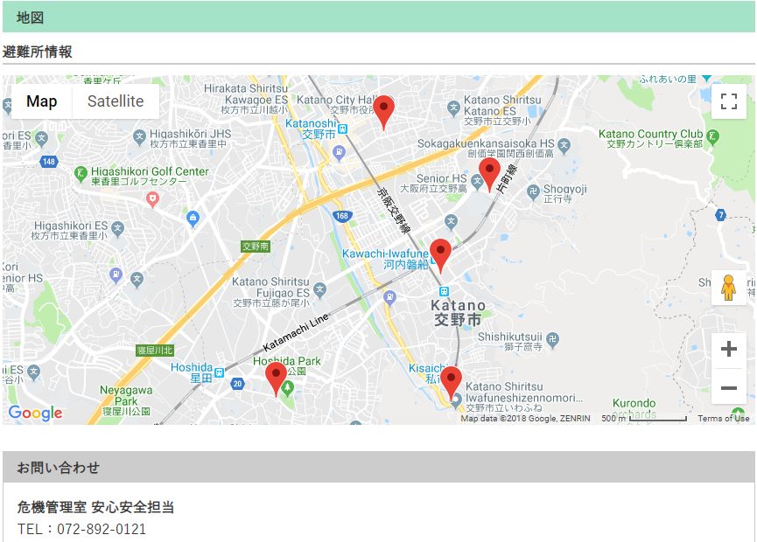Click the お問い合わせ section header
This screenshot has height=542, width=757.
(x=378, y=467)
